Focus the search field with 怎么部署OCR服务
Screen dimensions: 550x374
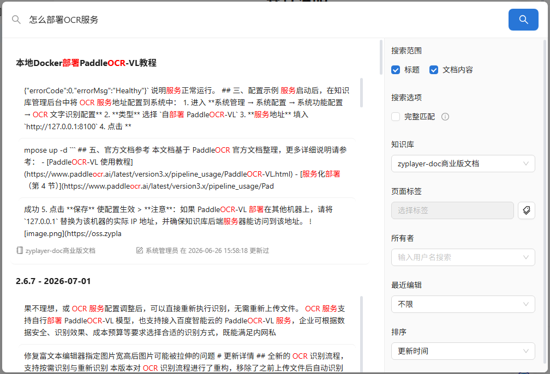(x=263, y=20)
